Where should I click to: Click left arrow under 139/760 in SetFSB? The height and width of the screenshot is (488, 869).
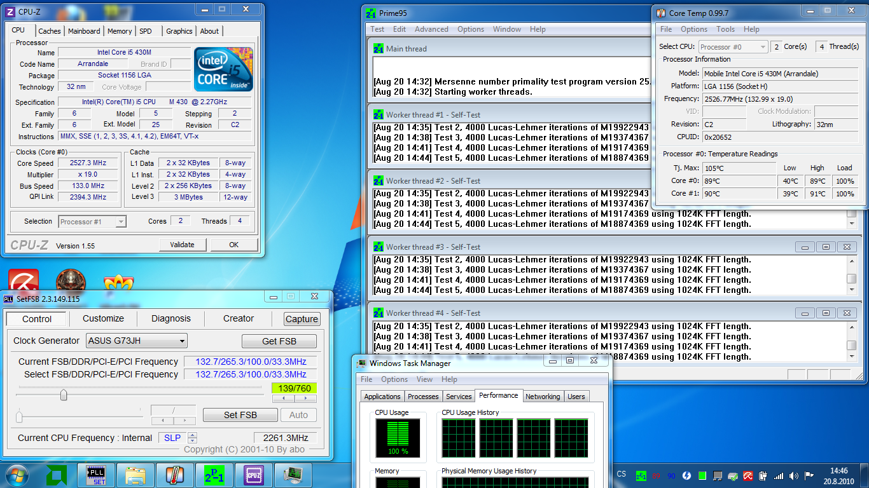283,399
